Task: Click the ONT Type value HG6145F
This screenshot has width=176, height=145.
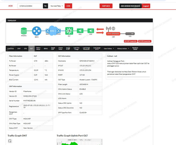Action: click(27, 119)
